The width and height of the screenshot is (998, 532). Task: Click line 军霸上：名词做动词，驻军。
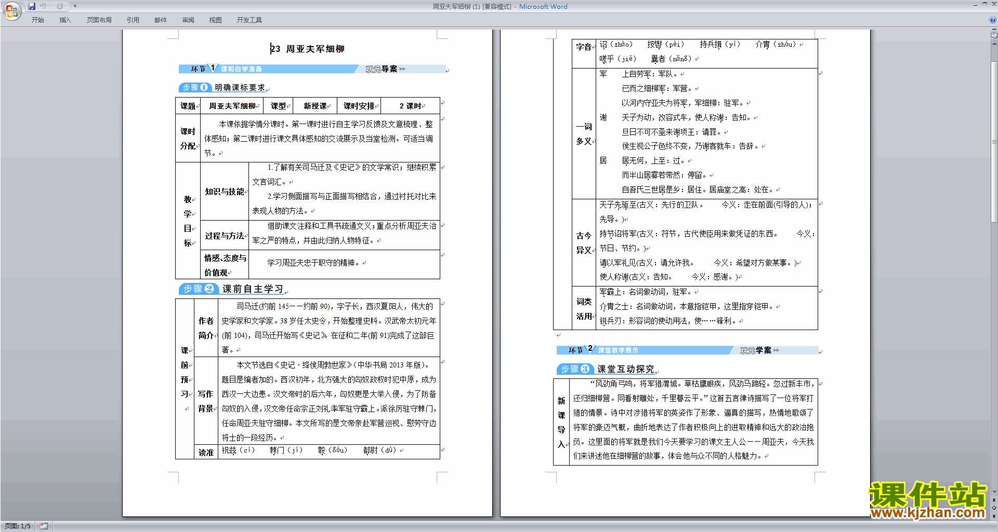[x=646, y=292]
